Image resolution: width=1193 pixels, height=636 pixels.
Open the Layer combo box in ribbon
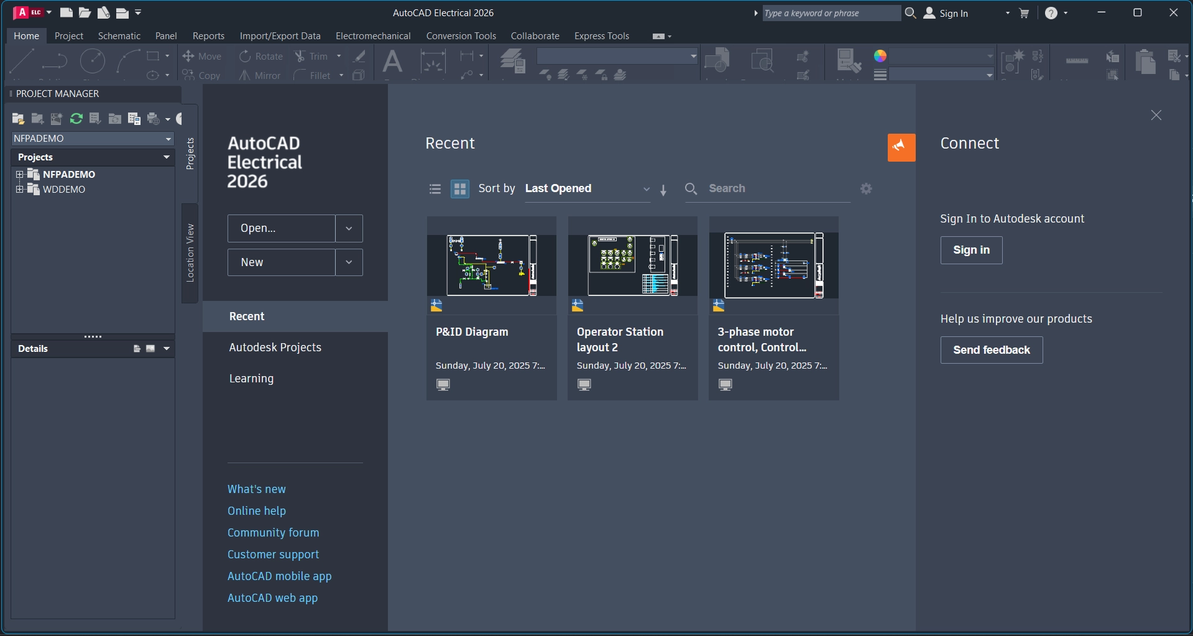point(617,56)
